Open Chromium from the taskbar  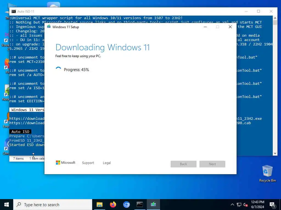(126, 205)
